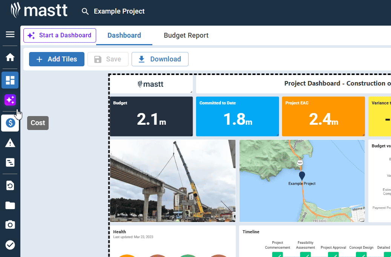The width and height of the screenshot is (391, 257).
Task: Open the camera Photos sidebar icon
Action: pyautogui.click(x=10, y=225)
